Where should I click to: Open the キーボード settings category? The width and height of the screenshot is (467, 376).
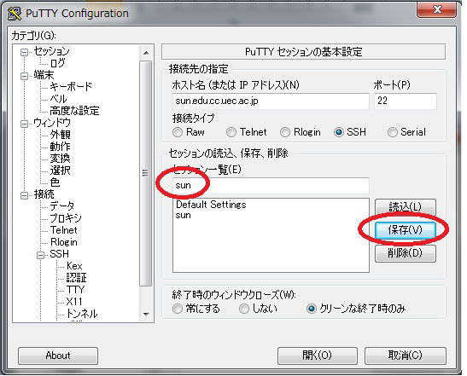[71, 87]
